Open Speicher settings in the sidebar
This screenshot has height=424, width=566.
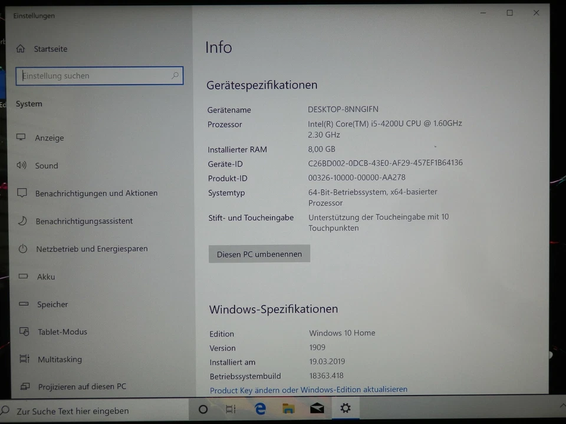(x=52, y=304)
